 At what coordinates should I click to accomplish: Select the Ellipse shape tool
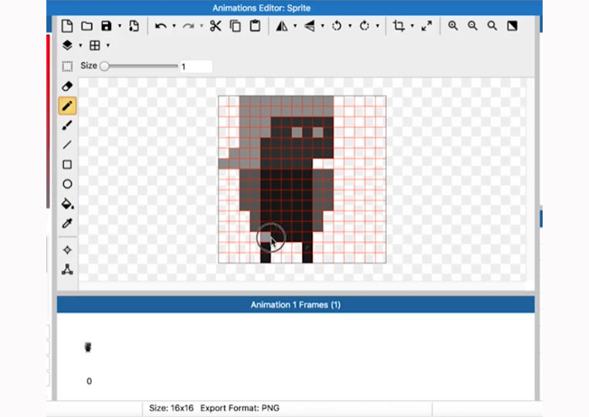tap(67, 183)
